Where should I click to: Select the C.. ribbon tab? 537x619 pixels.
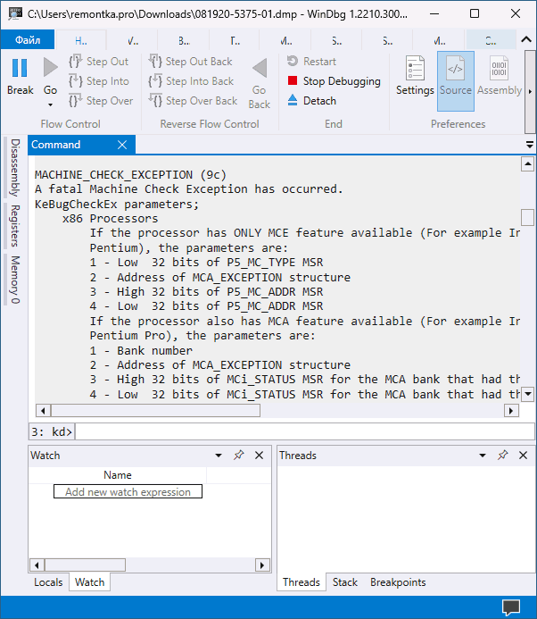[491, 40]
